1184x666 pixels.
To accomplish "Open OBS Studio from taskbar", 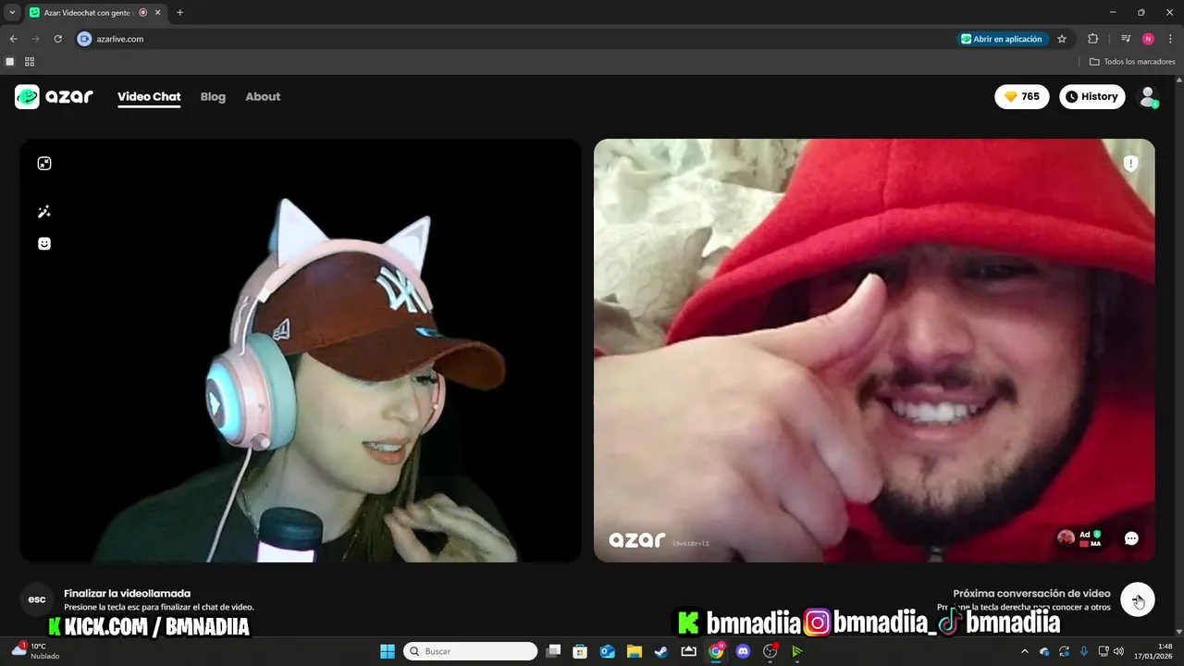I will pos(770,651).
